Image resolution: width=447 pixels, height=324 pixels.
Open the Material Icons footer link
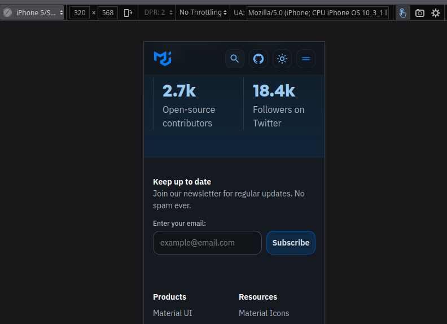click(264, 313)
